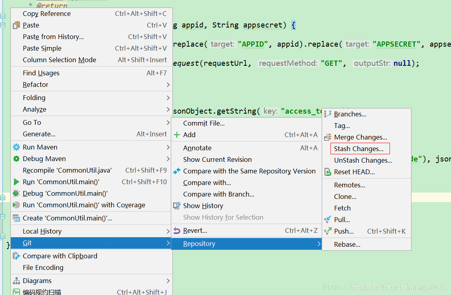Click the Revert undo arrow icon
Screen dimensions: 451x295
point(177,230)
